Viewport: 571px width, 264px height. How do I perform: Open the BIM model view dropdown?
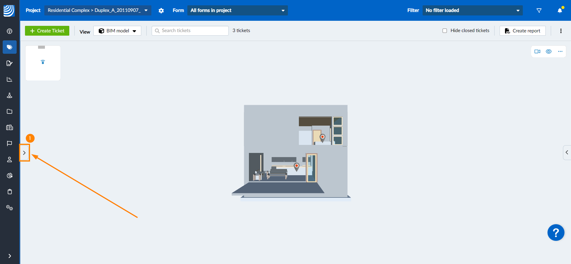(117, 31)
